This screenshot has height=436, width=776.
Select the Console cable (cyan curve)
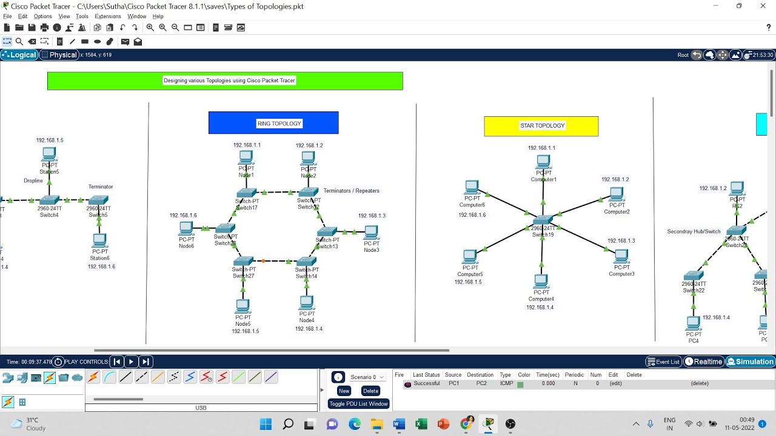coord(109,377)
